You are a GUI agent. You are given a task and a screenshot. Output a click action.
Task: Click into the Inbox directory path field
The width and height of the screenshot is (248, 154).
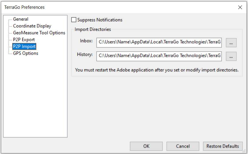click(x=159, y=43)
